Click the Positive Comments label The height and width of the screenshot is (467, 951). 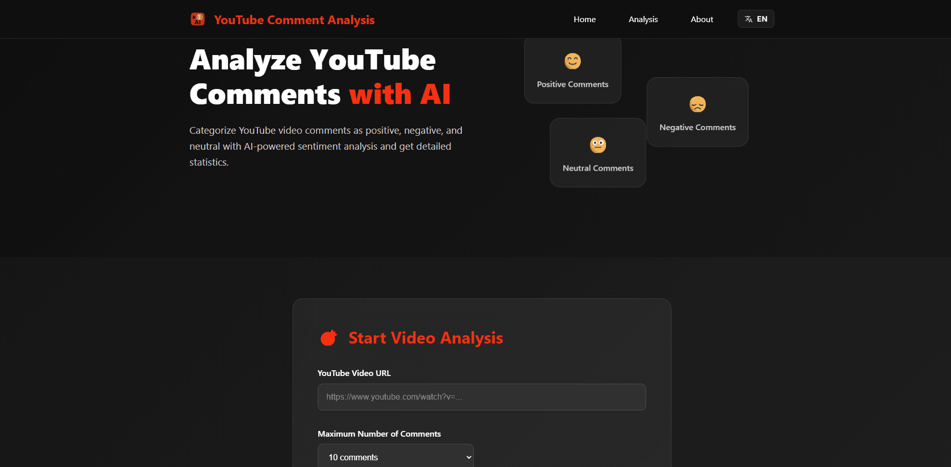coord(573,84)
